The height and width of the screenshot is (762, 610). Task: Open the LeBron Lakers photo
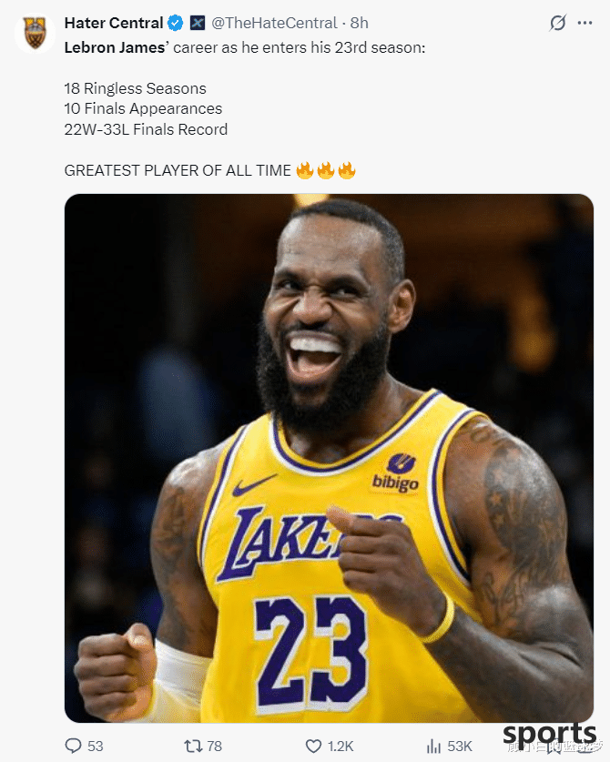pos(329,458)
